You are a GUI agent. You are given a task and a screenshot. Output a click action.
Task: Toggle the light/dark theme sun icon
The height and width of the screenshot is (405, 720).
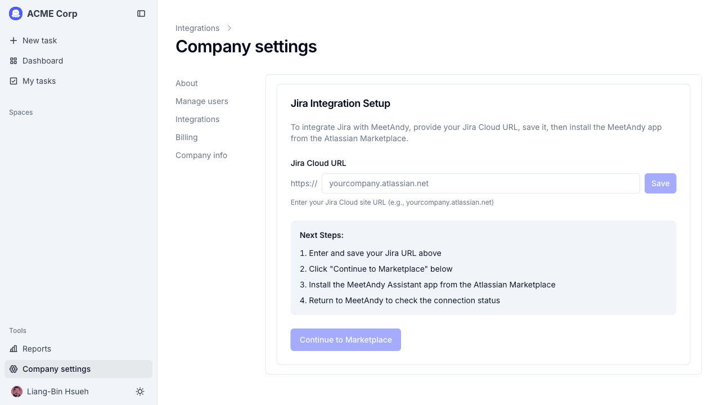(140, 391)
